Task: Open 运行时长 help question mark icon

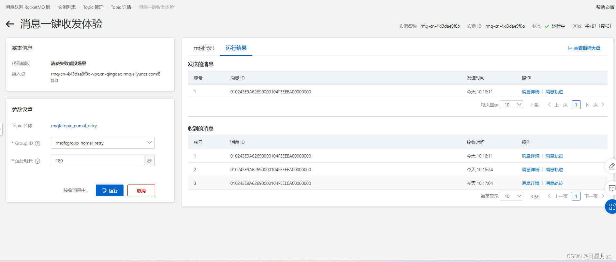Action: point(37,161)
